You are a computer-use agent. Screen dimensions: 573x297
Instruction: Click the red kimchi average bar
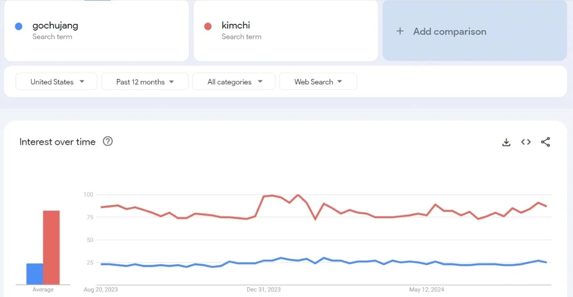tap(51, 247)
